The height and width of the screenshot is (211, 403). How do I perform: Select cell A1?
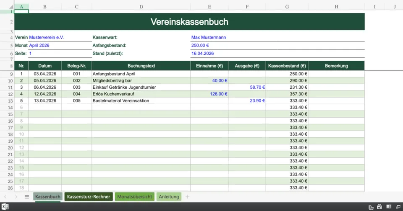21,12
